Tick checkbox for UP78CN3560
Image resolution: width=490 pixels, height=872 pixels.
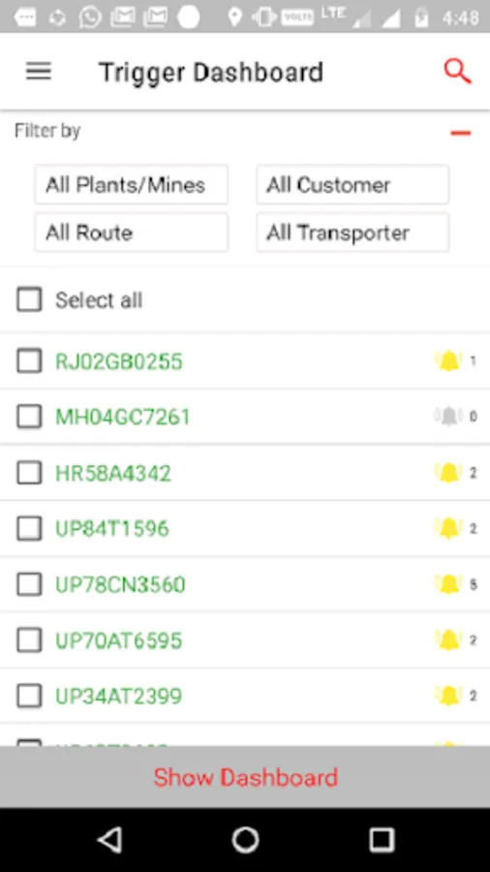tap(29, 584)
